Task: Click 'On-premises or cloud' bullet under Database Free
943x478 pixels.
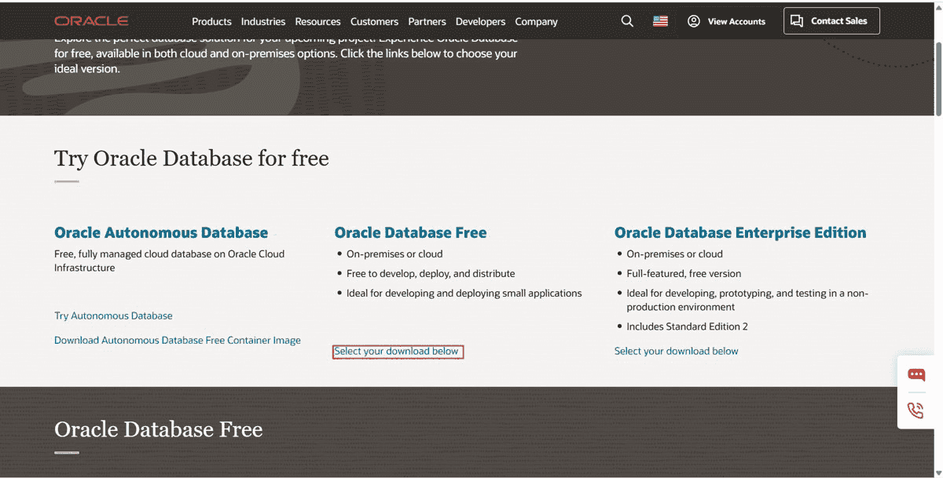Action: pos(394,254)
